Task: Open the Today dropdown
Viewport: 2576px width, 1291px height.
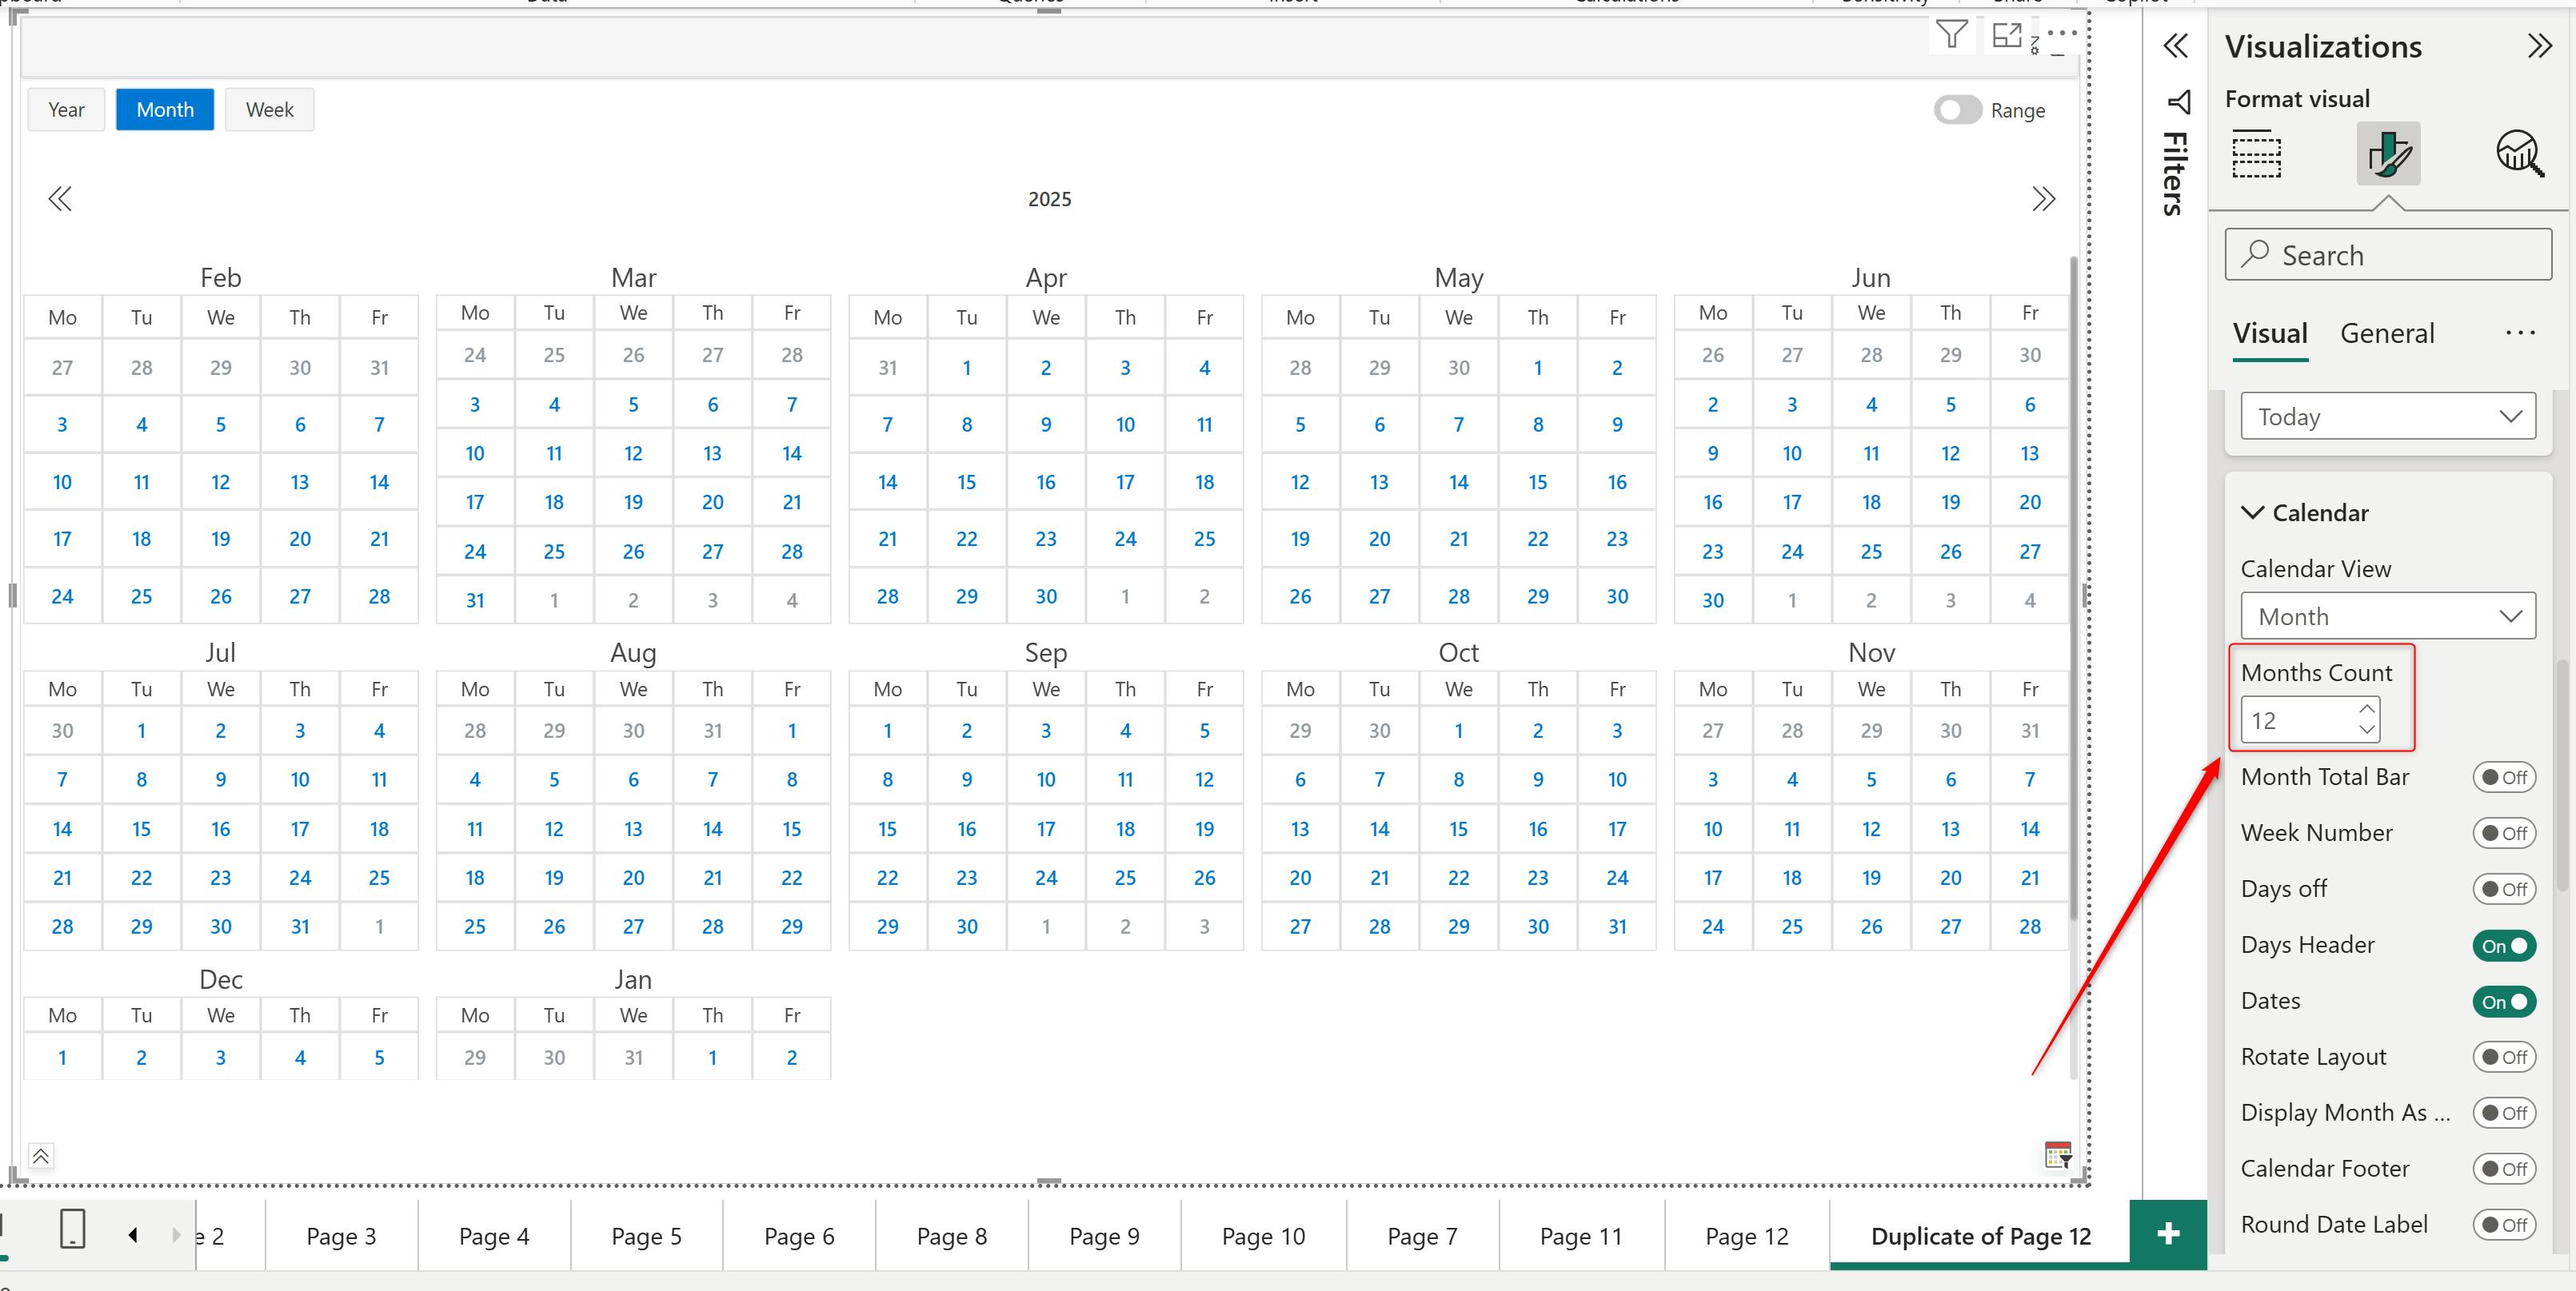Action: point(2387,416)
